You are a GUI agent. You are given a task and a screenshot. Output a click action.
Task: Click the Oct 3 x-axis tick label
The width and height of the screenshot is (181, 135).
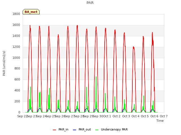point(126,116)
